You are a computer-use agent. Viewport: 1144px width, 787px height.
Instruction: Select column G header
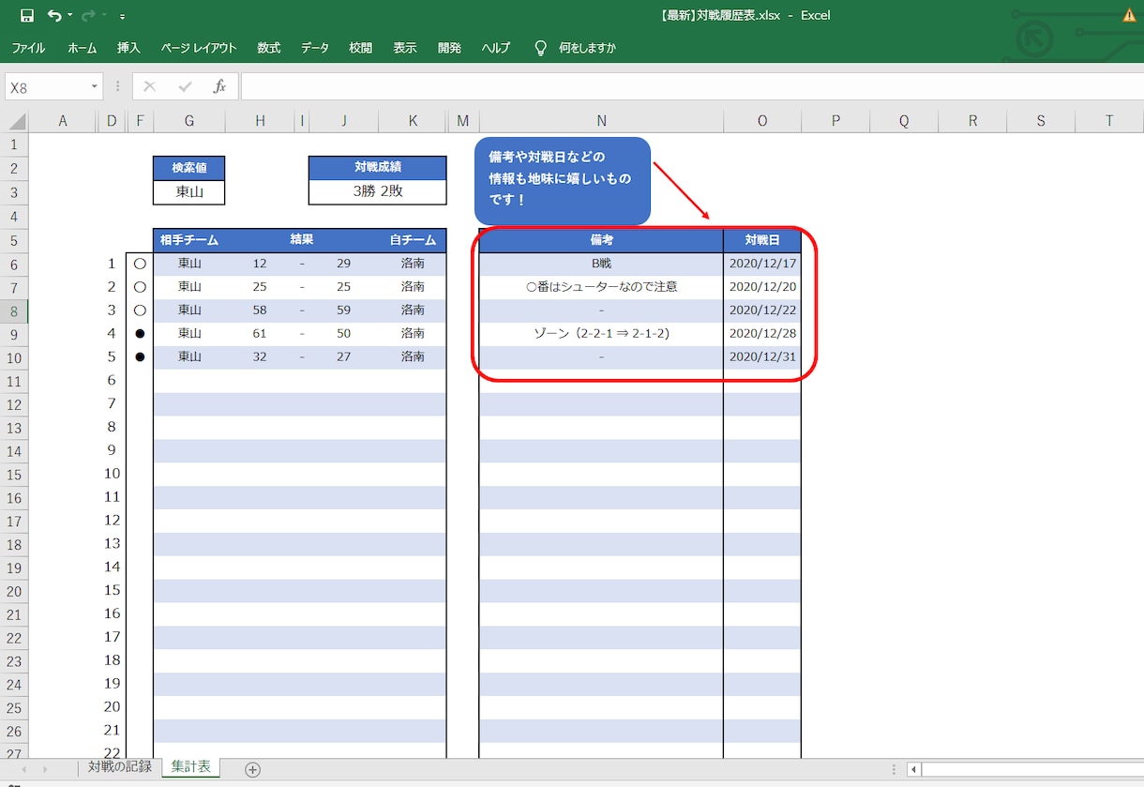189,121
